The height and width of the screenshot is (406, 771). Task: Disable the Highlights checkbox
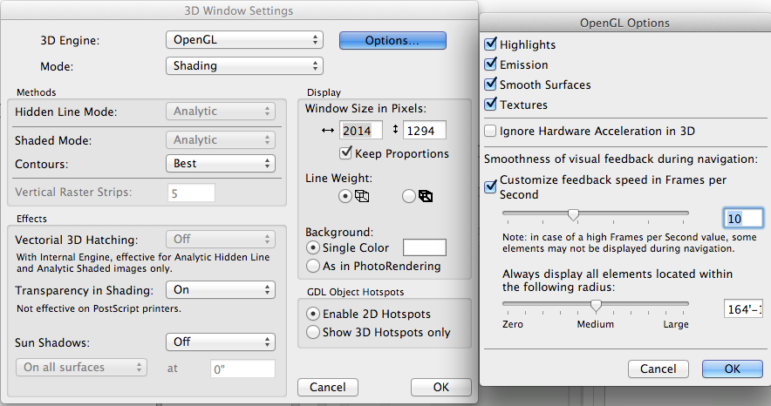coord(491,44)
